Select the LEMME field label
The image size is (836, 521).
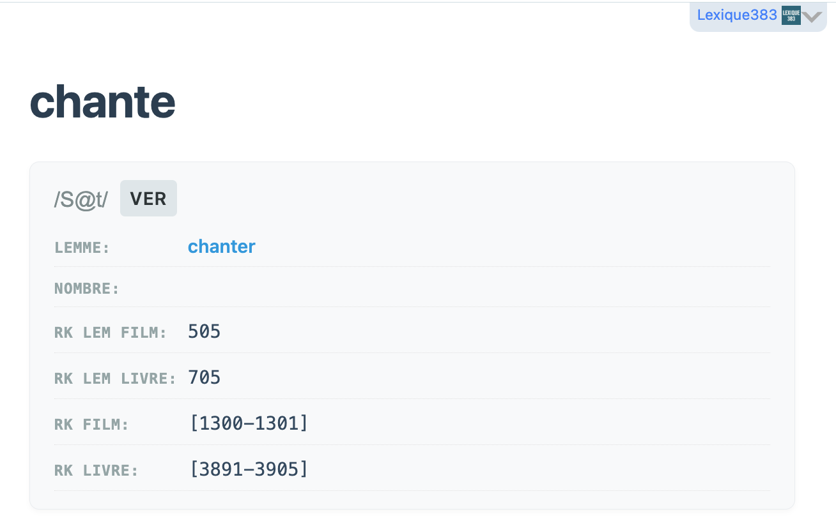point(82,248)
